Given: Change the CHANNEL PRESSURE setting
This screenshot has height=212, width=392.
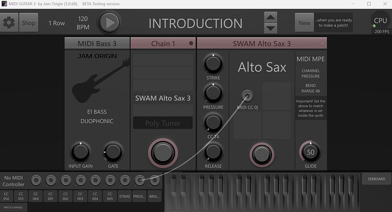Looking at the screenshot, I should pos(311,73).
